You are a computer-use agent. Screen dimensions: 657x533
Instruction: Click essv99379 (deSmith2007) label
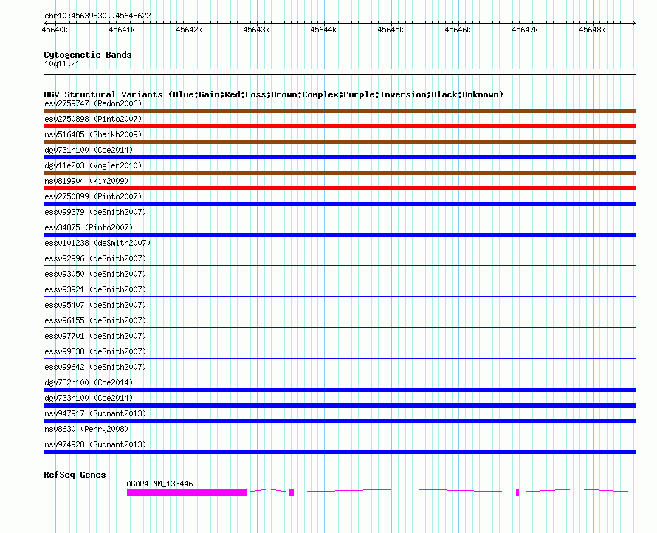coord(95,212)
